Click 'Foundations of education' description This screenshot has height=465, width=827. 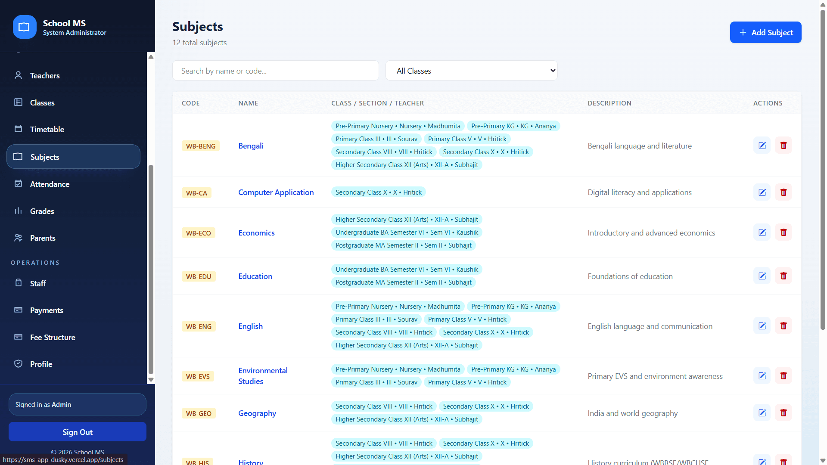(x=630, y=276)
